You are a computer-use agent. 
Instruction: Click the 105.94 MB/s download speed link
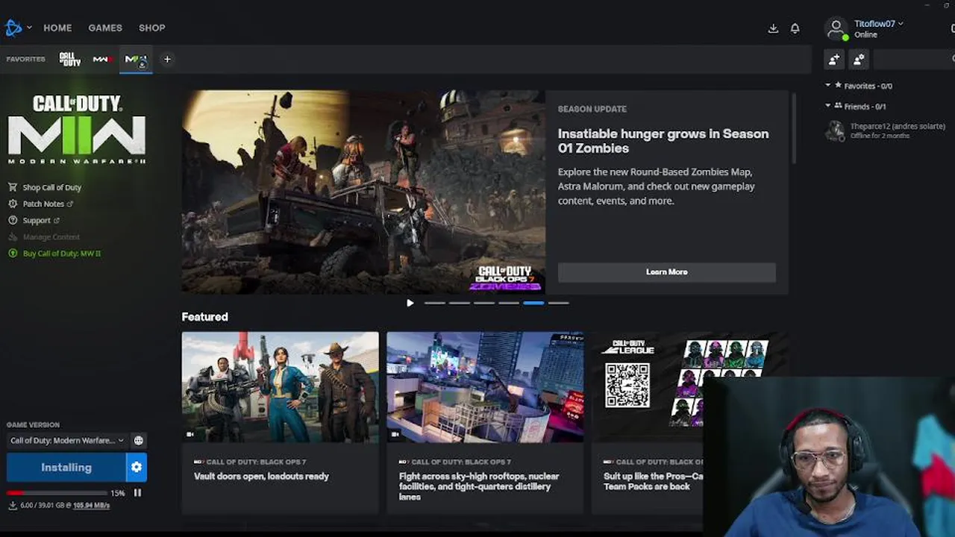[x=91, y=506]
